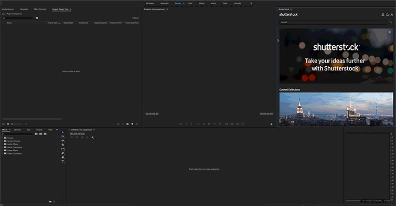Open the Media Browser tab
The image size is (396, 206).
(x=8, y=9)
